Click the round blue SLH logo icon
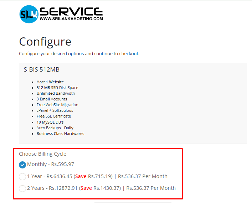 [x=29, y=14]
